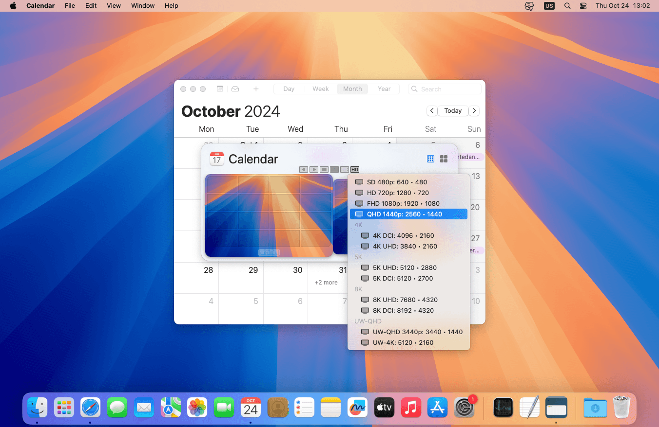Open Safari from the Dock
659x427 pixels.
(90, 407)
